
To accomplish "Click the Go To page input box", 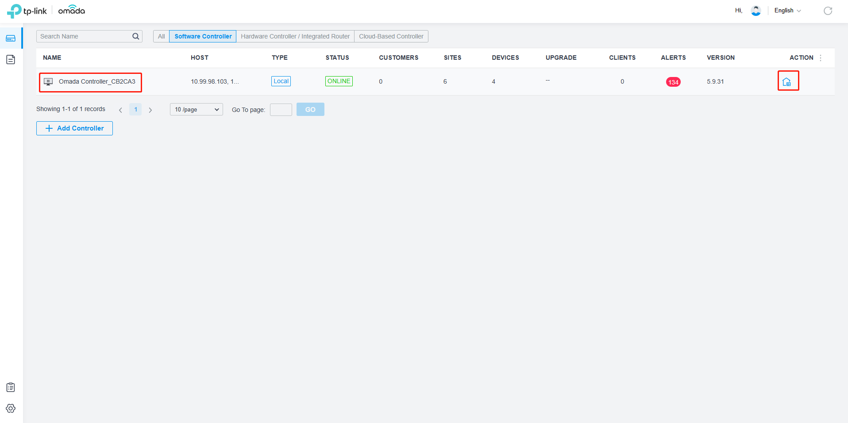I will 281,110.
